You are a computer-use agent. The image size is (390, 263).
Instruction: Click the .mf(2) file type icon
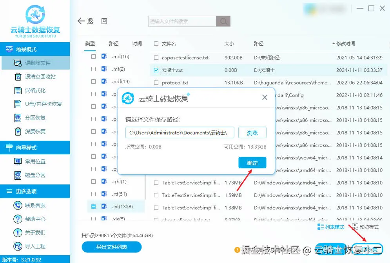pyautogui.click(x=104, y=69)
